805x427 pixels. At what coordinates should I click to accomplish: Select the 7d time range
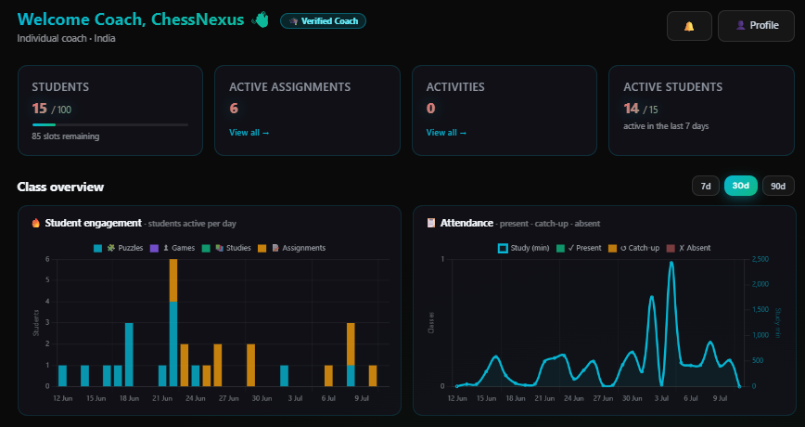pyautogui.click(x=706, y=186)
